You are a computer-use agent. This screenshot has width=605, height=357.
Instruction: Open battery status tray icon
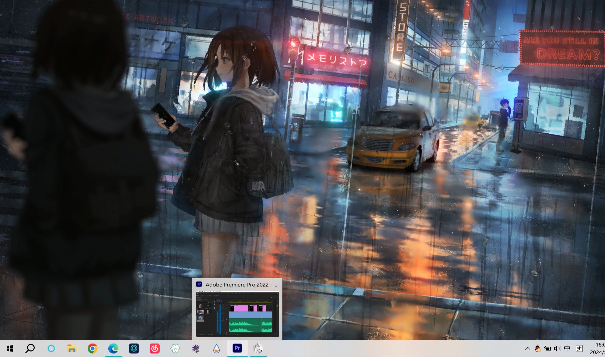547,349
